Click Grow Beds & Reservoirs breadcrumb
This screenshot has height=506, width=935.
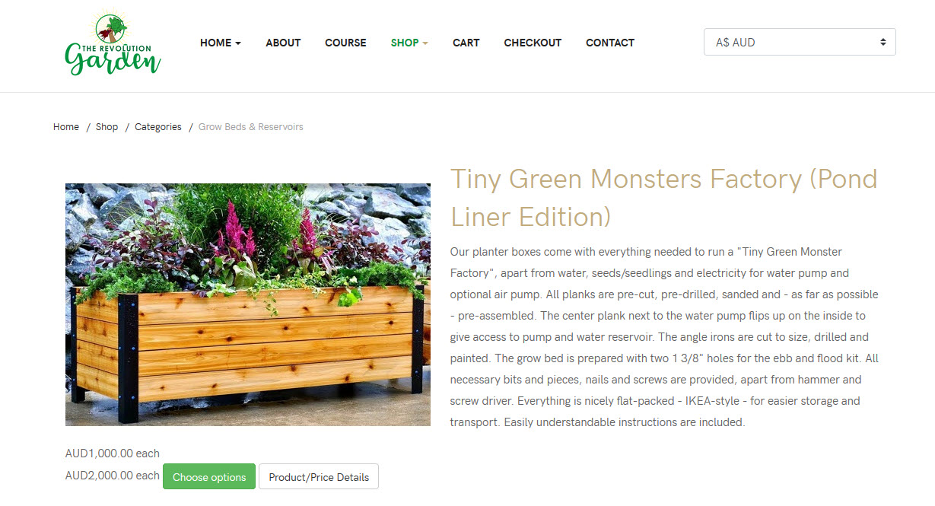[250, 127]
